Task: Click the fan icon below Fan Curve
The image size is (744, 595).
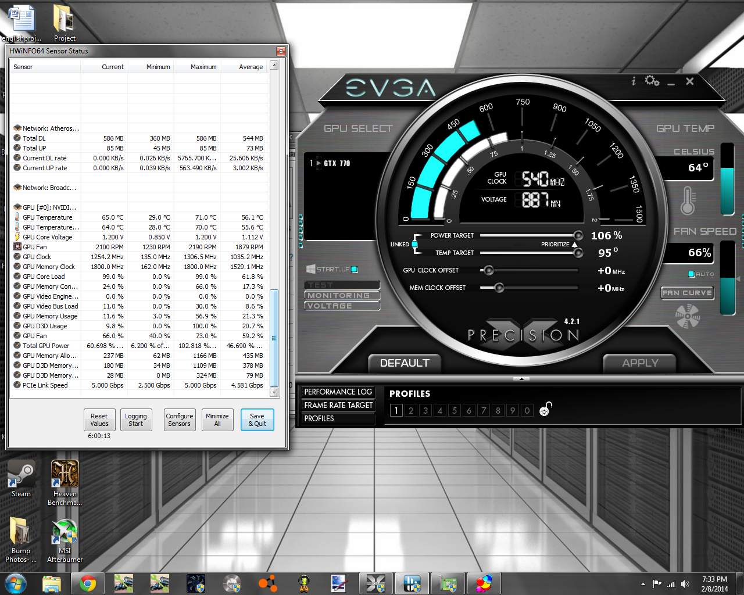Action: point(688,317)
